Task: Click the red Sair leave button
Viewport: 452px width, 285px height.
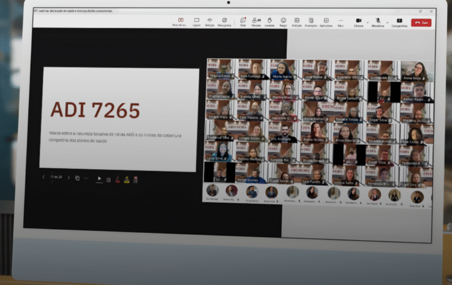Action: pos(421,22)
